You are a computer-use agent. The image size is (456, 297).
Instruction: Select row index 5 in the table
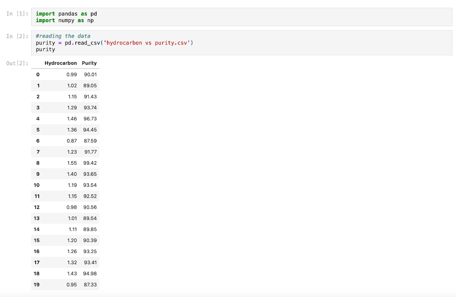click(37, 130)
